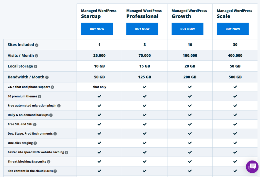Click BUY NOW for the Growth plan
The image size is (260, 177).
(x=188, y=29)
